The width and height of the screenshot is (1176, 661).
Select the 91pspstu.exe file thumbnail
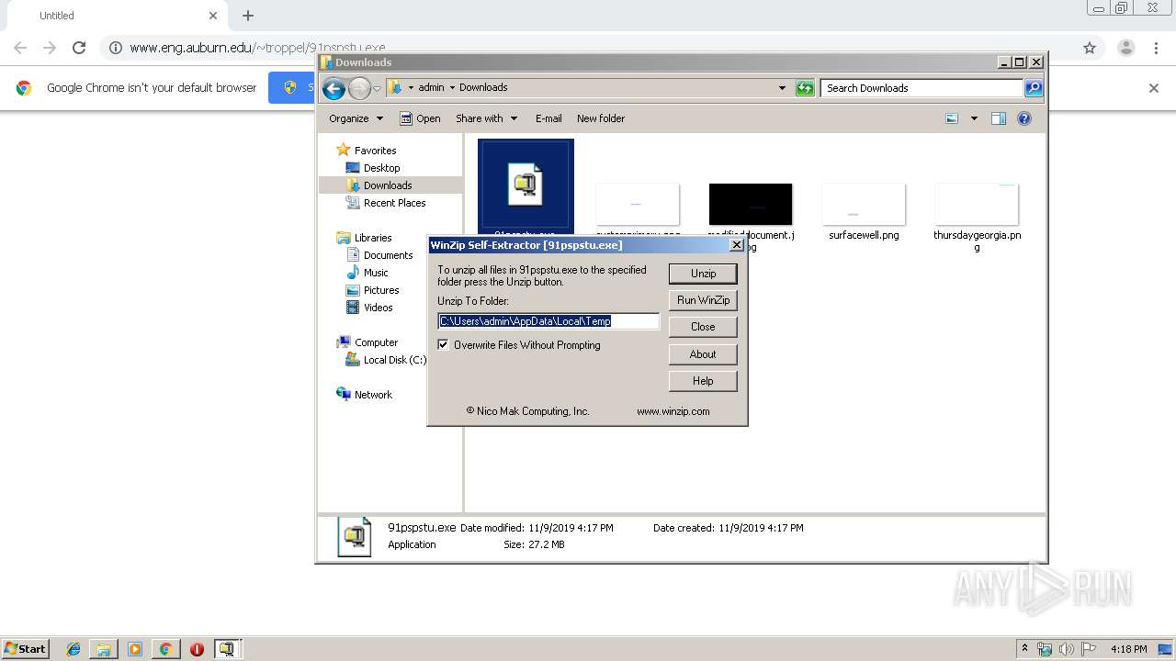[x=526, y=185]
